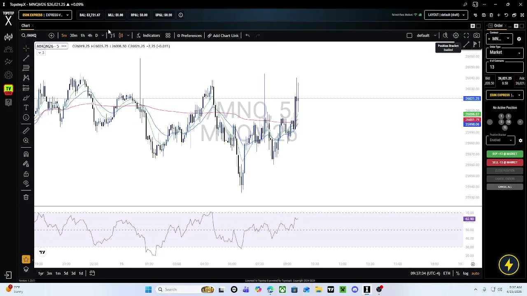
Task: Click the CANCEL ALL button
Action: point(505,187)
